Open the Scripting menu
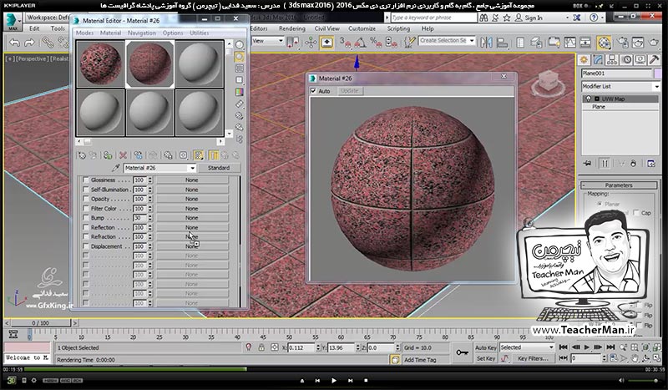 click(x=398, y=28)
